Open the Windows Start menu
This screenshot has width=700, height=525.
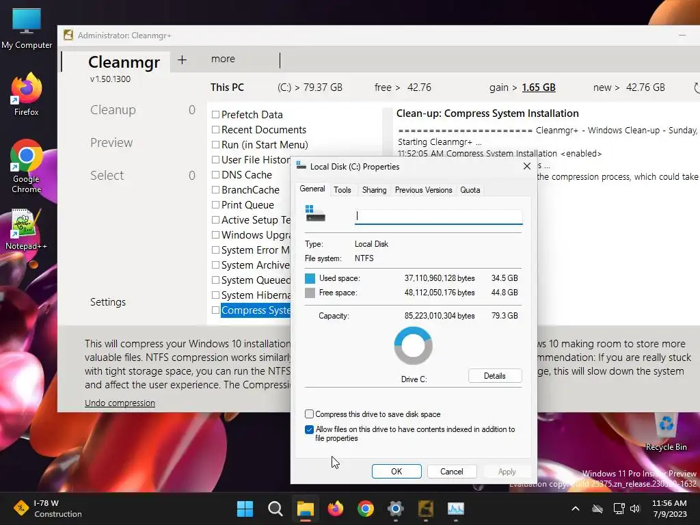click(245, 509)
